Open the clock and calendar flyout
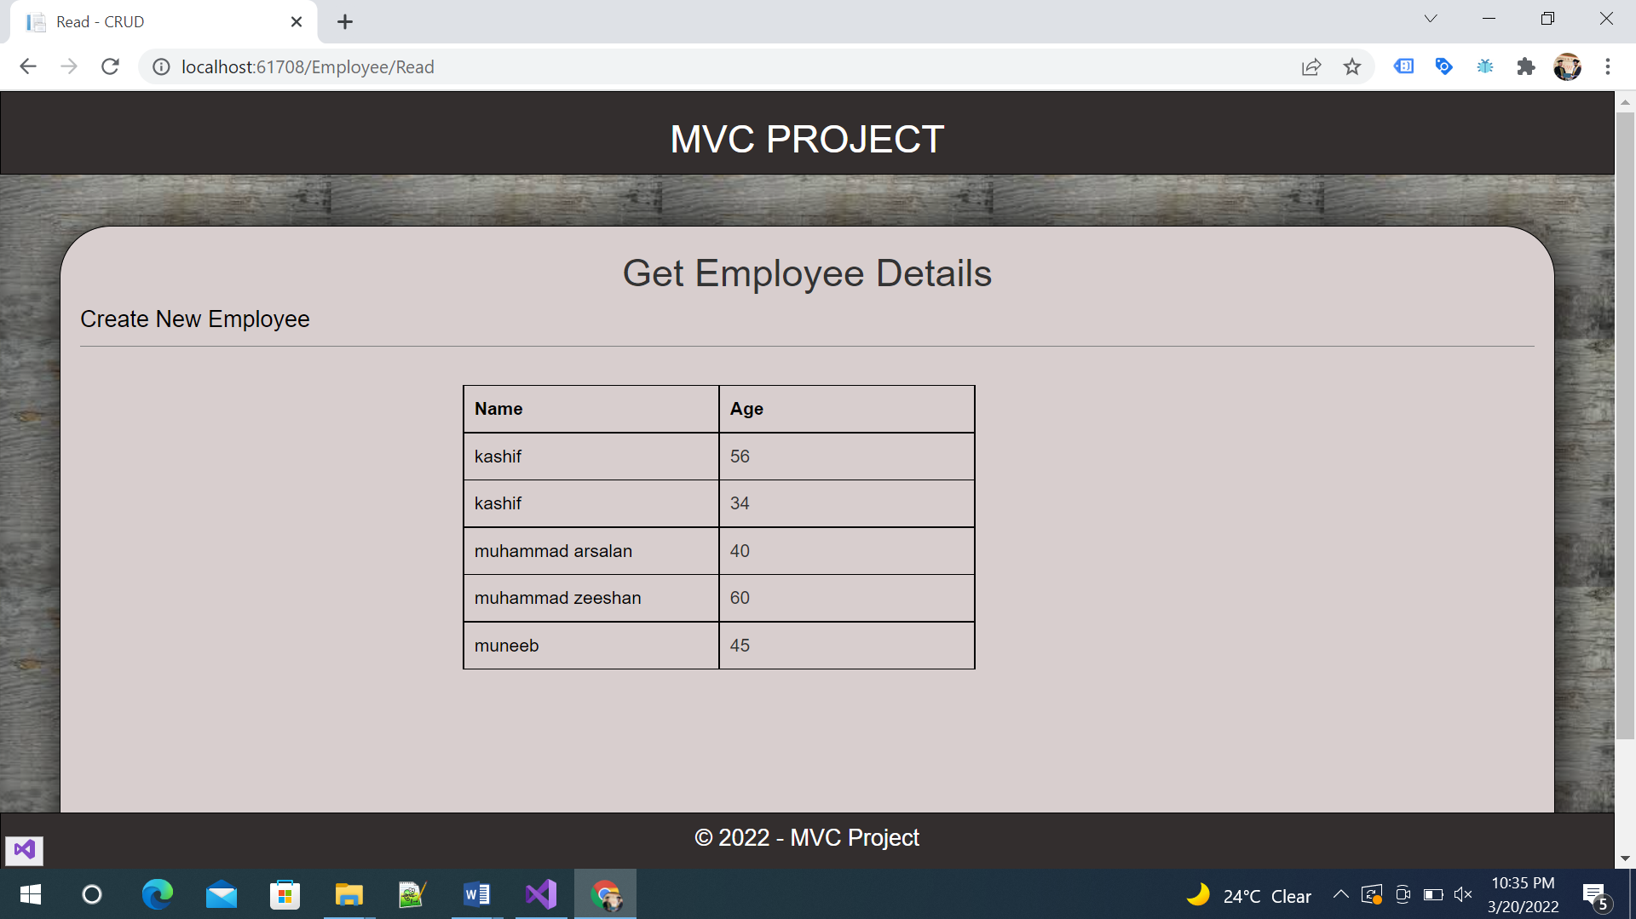Image resolution: width=1636 pixels, height=919 pixels. 1524,894
